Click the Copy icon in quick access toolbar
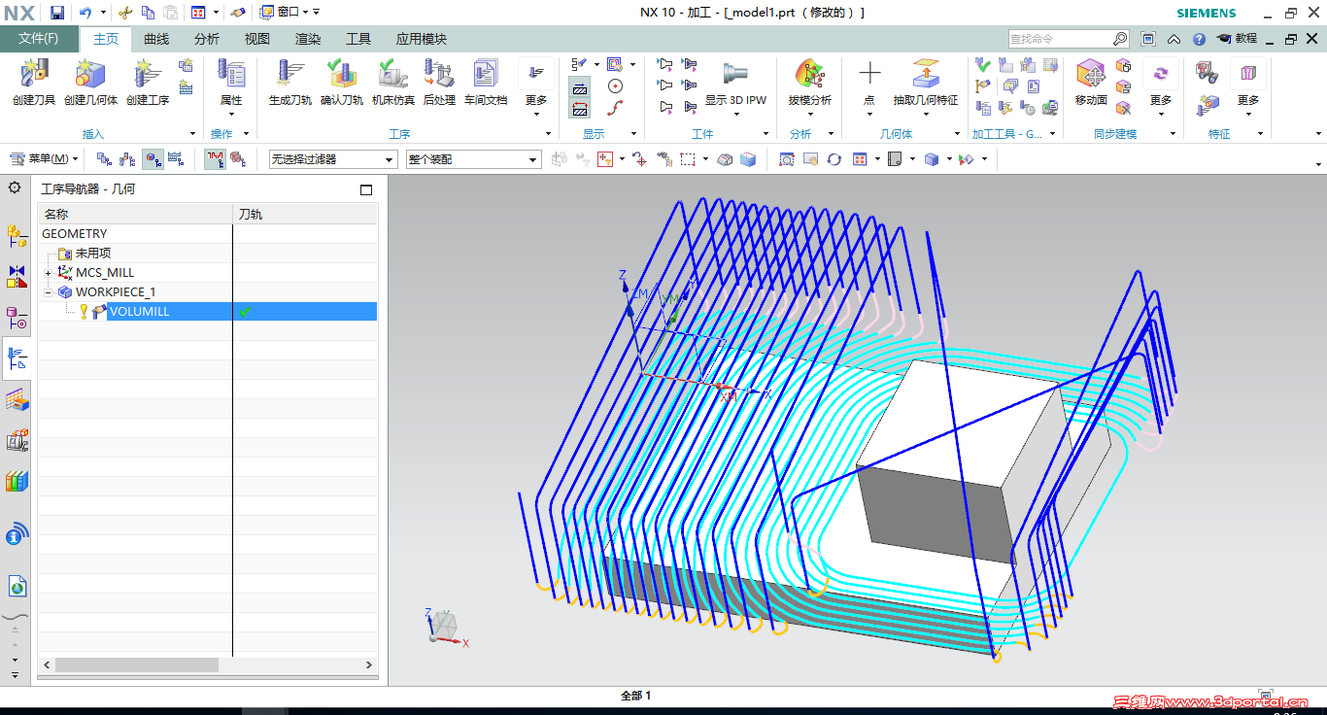The image size is (1327, 715). pyautogui.click(x=148, y=13)
